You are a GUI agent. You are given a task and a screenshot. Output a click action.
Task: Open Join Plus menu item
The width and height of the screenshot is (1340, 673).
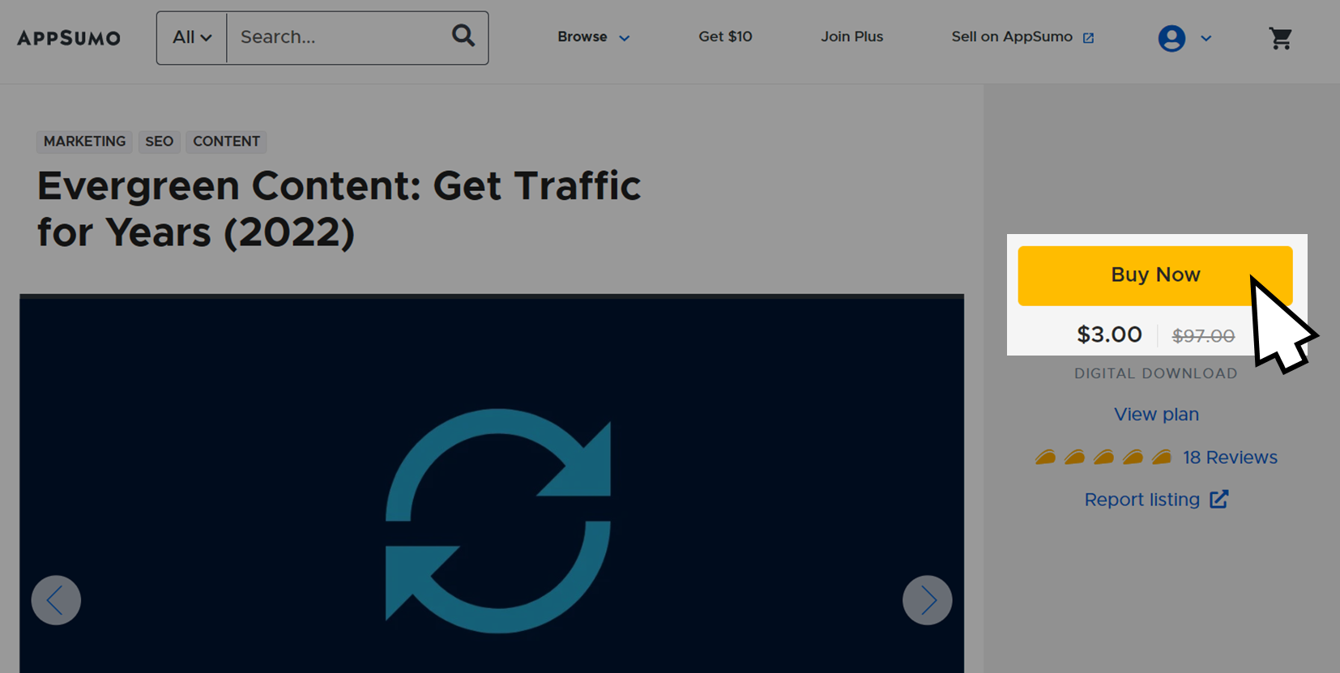(851, 36)
